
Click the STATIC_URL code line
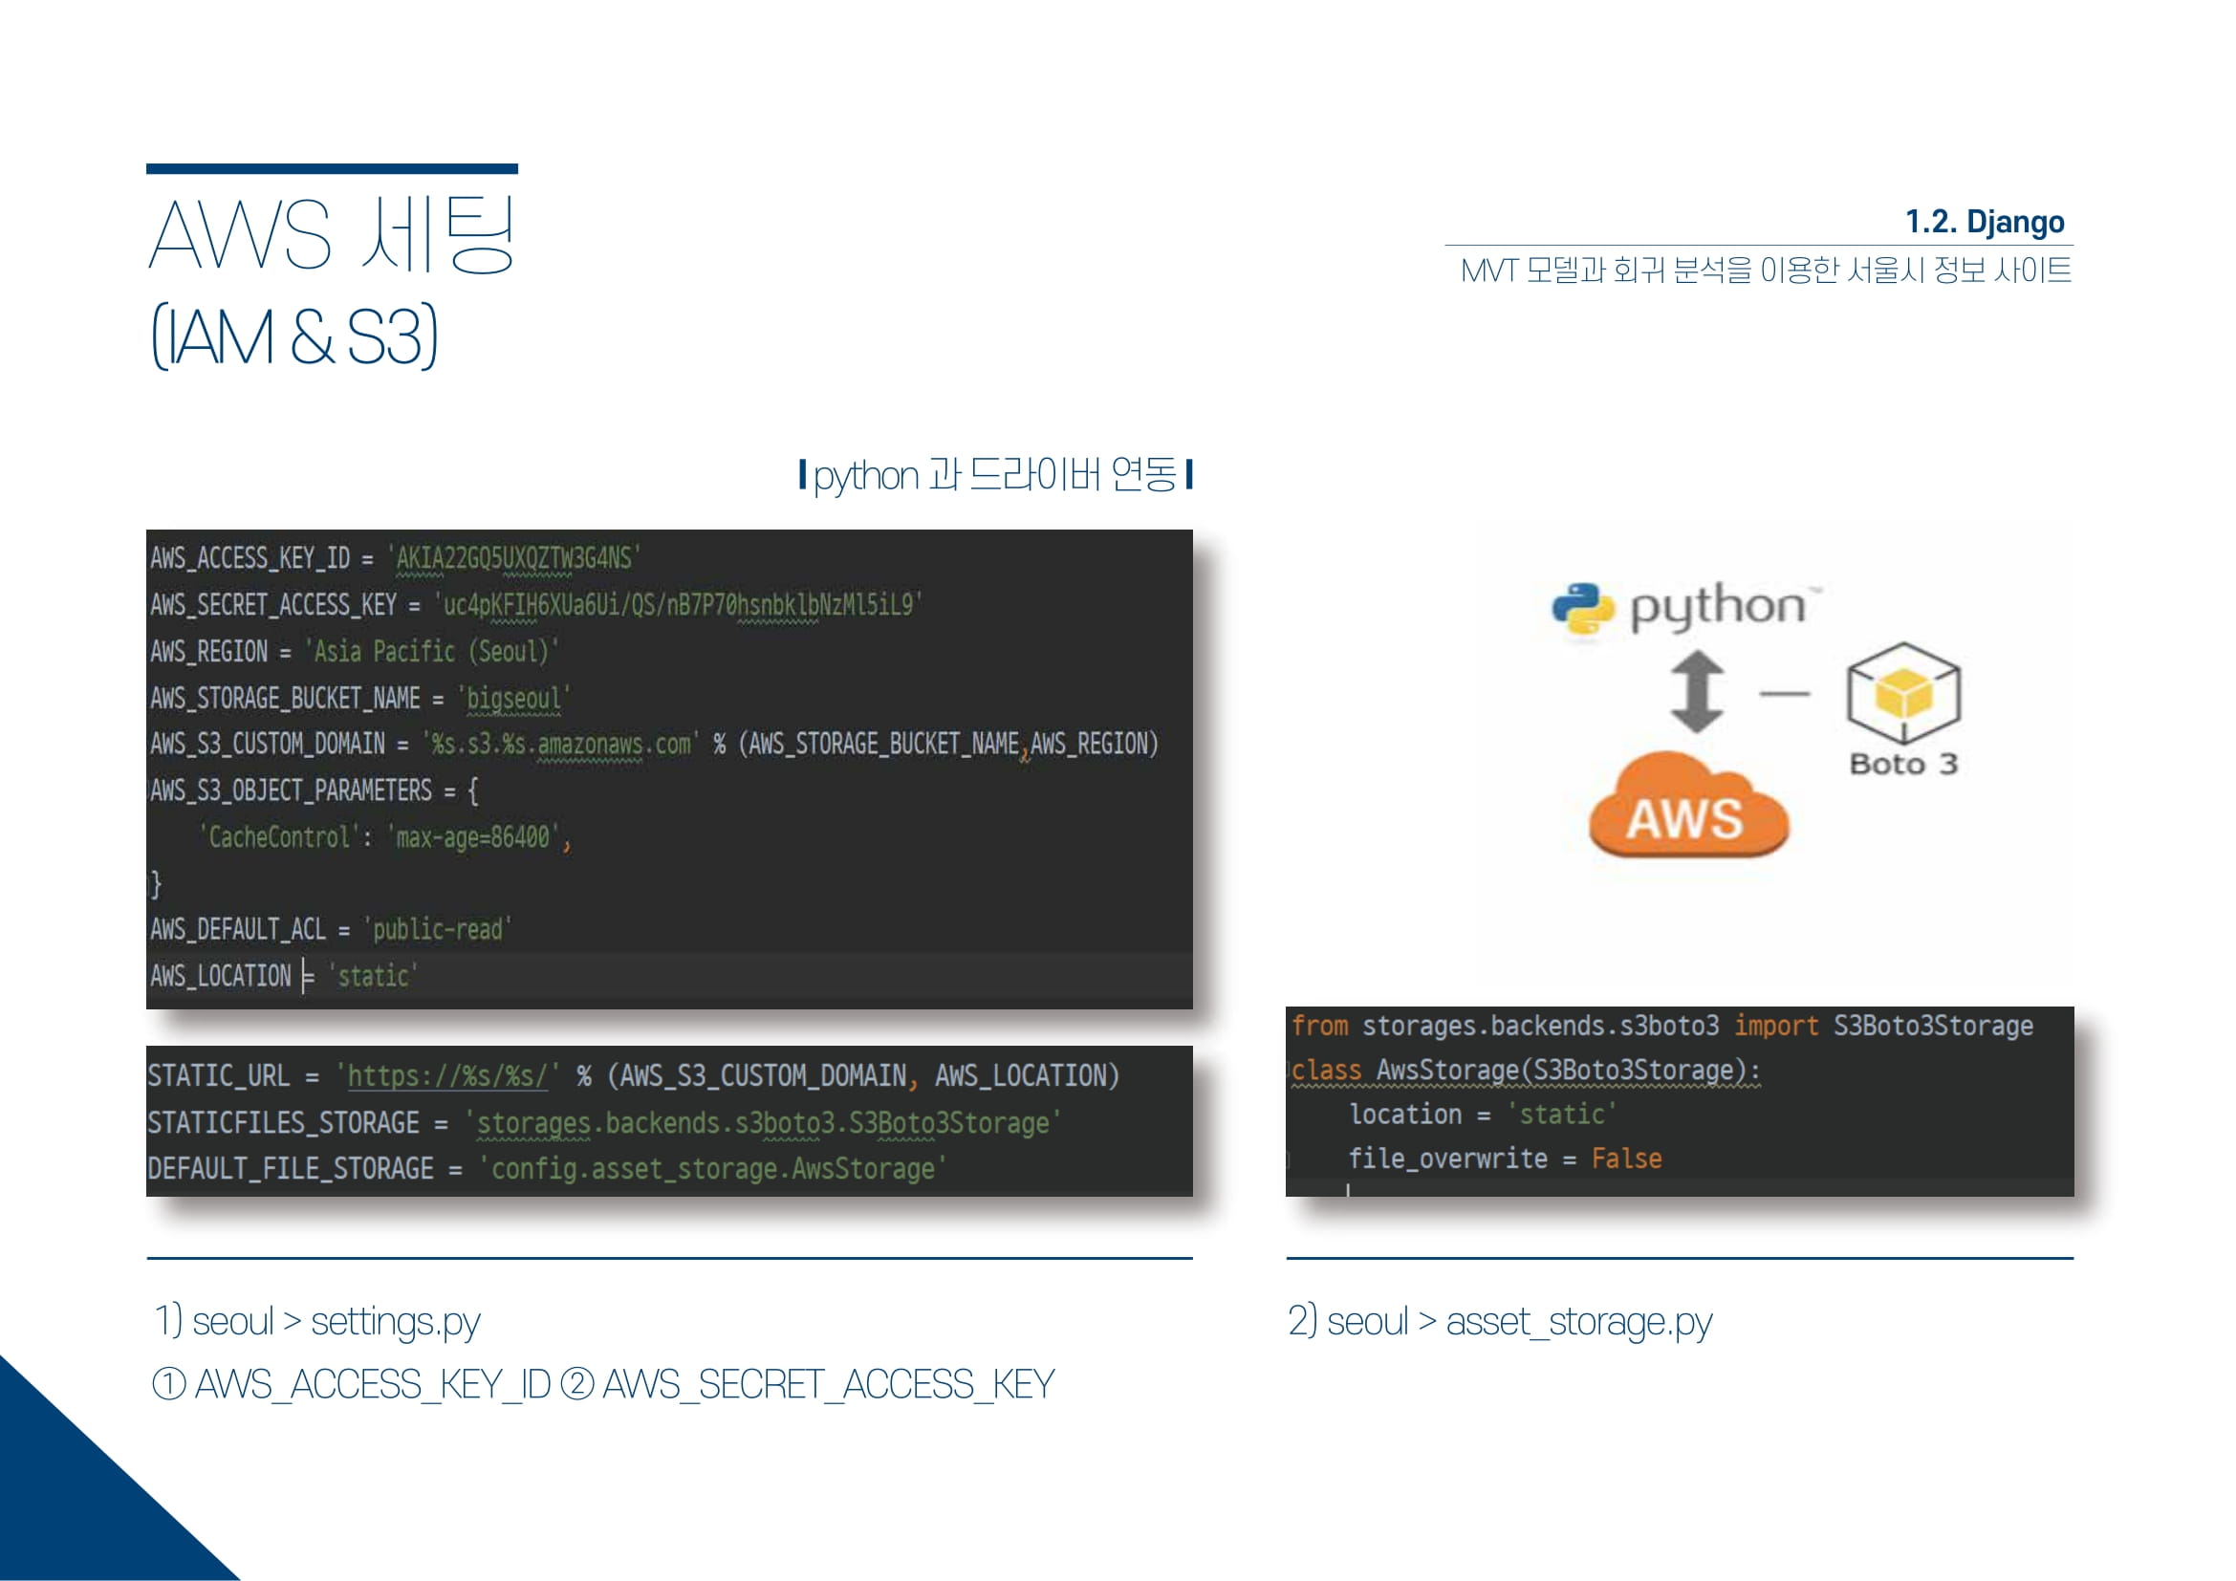click(633, 1075)
